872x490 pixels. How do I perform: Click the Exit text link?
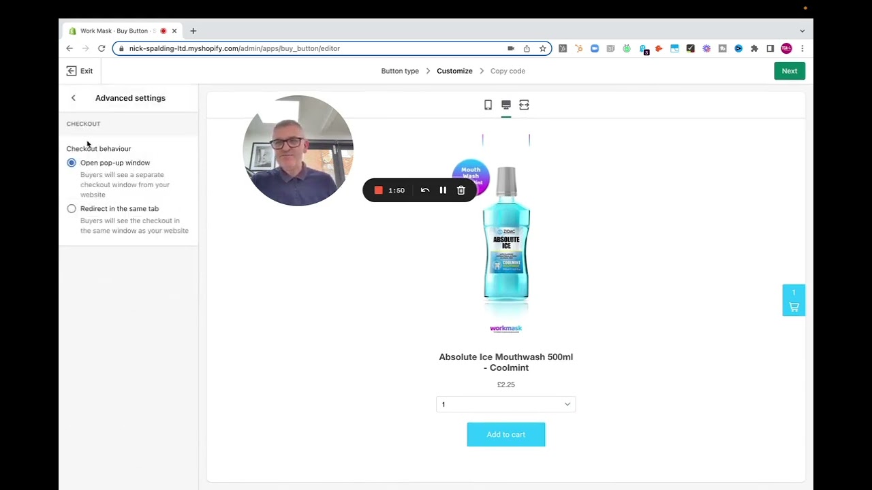click(87, 71)
